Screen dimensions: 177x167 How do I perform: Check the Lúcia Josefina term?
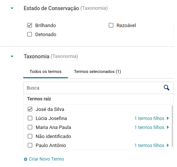coord(30,118)
